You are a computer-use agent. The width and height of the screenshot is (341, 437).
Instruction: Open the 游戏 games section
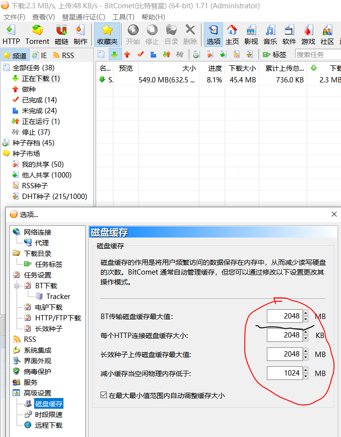pyautogui.click(x=308, y=35)
